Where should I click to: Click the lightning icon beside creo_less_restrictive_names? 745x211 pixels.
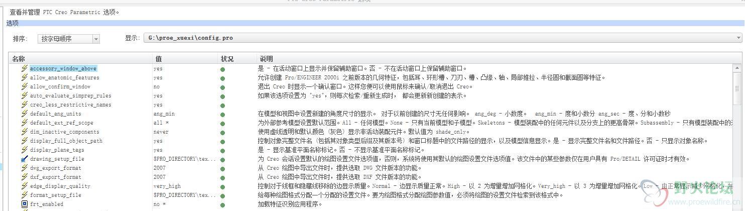[x=24, y=104]
